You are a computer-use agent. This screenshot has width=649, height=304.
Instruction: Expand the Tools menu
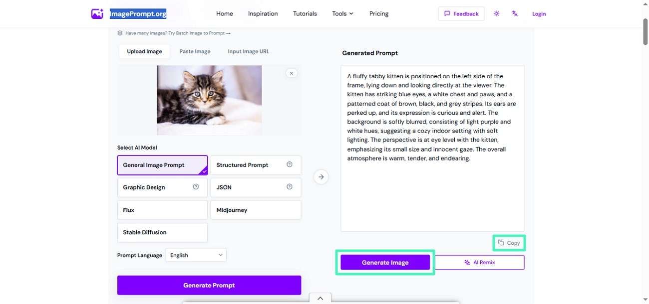[x=342, y=13]
